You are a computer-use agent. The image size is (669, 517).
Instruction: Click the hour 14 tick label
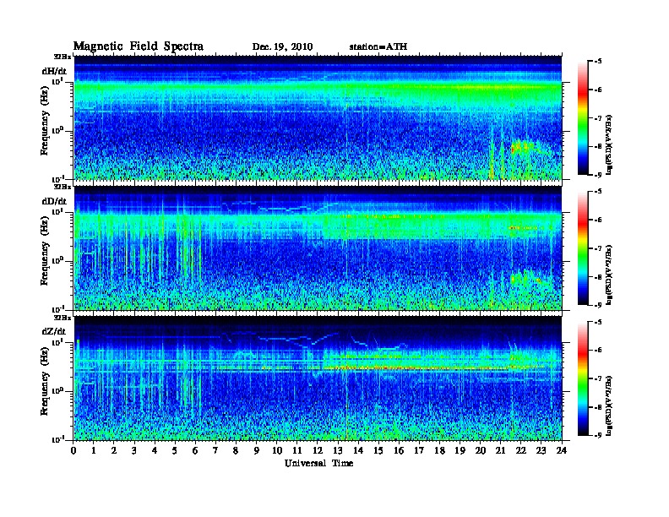358,450
